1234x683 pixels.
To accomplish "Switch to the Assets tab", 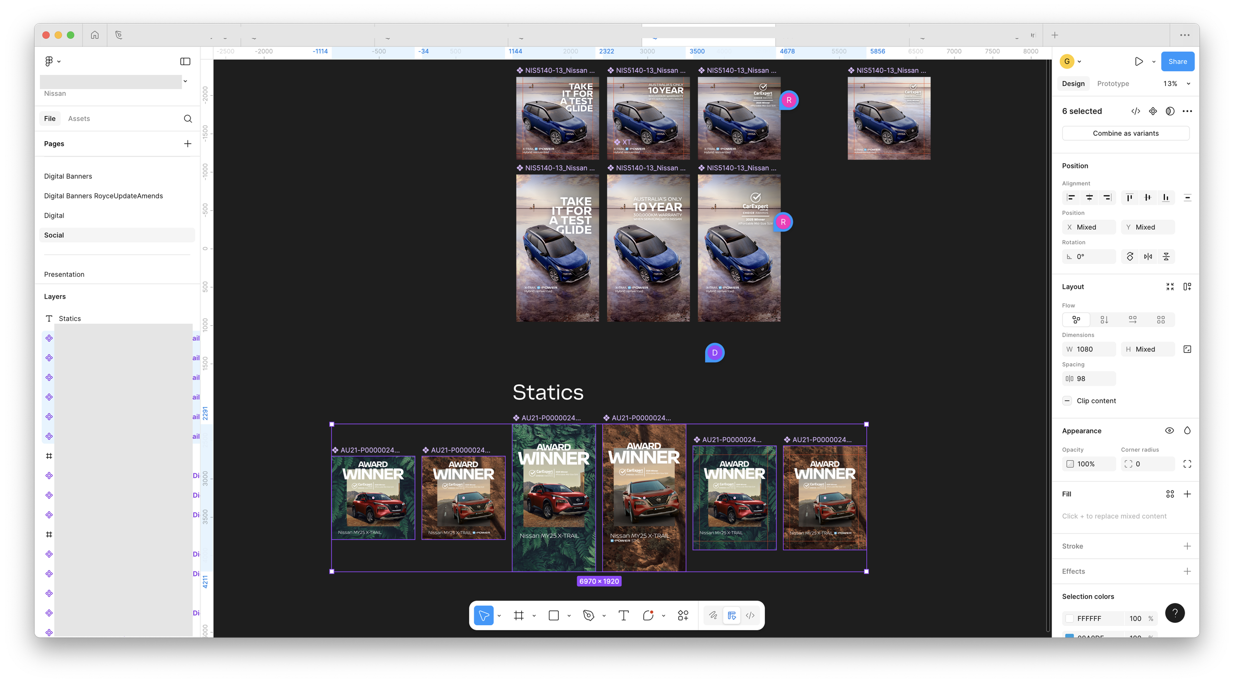I will tap(79, 118).
